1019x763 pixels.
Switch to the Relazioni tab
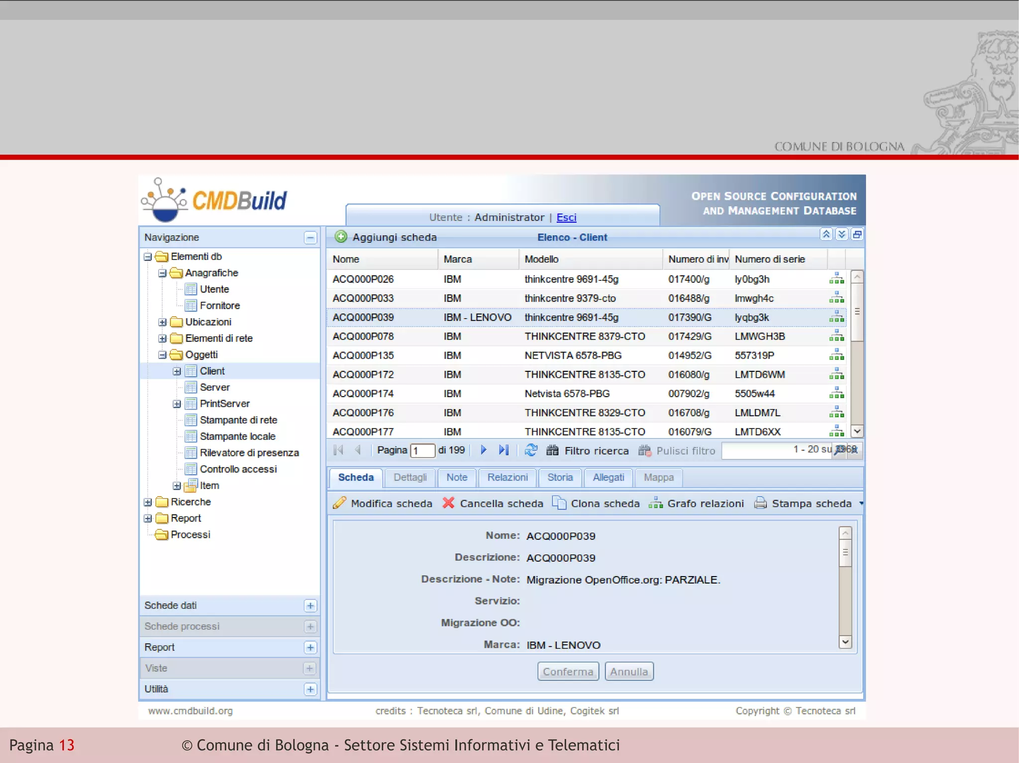click(508, 477)
